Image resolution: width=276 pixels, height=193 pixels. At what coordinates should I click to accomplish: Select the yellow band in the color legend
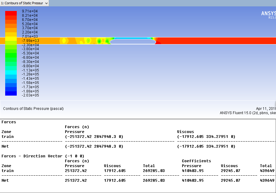(x=11, y=38)
